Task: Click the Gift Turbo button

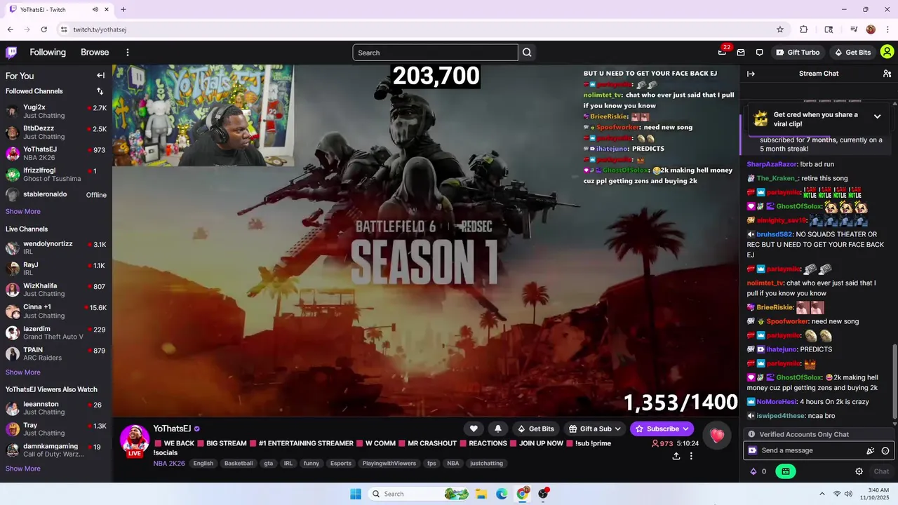Action: [798, 53]
